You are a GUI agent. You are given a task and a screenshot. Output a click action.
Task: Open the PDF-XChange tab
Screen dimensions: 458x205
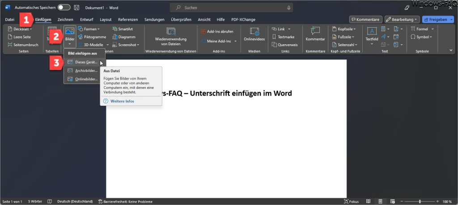tap(243, 20)
